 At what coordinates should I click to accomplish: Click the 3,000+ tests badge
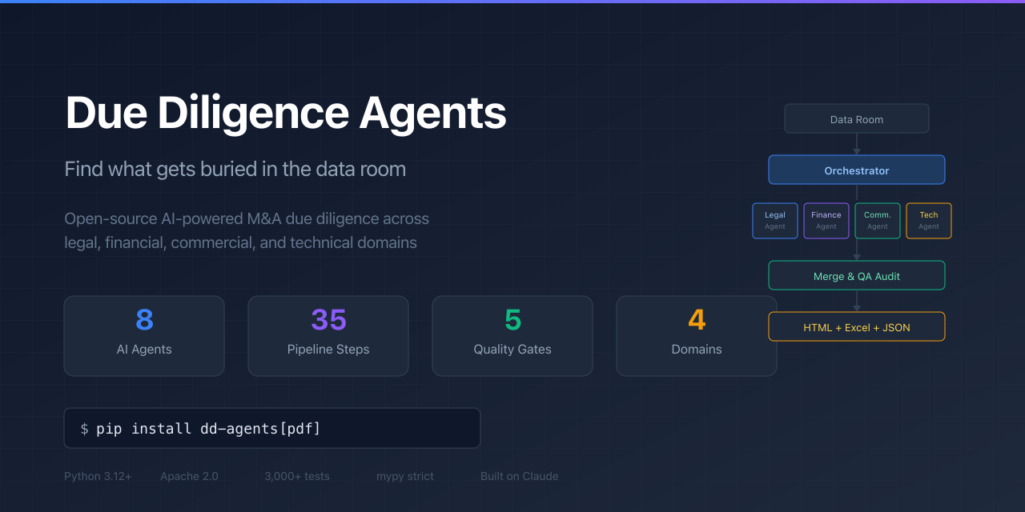point(296,476)
